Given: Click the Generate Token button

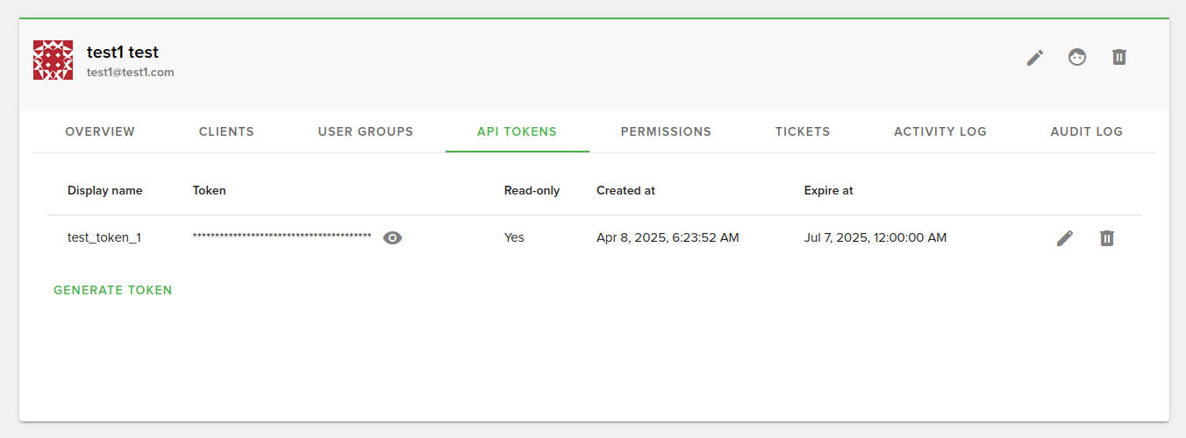Looking at the screenshot, I should [x=113, y=290].
